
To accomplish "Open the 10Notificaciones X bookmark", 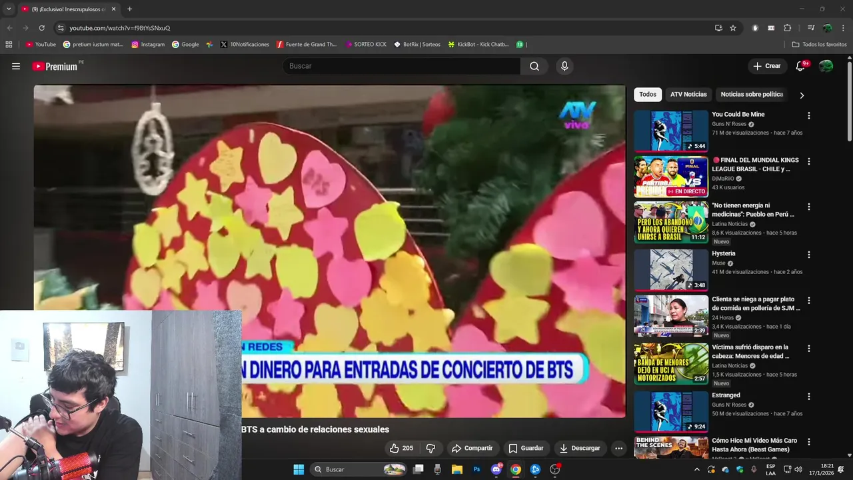I will tap(245, 45).
